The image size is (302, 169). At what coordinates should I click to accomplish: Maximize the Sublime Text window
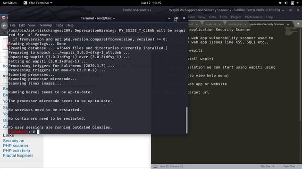(x=291, y=10)
